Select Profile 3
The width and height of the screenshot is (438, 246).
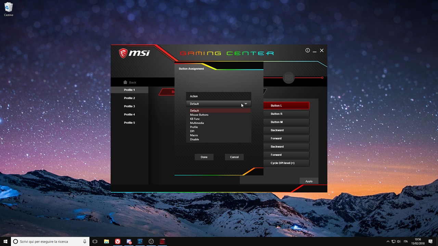coord(129,106)
